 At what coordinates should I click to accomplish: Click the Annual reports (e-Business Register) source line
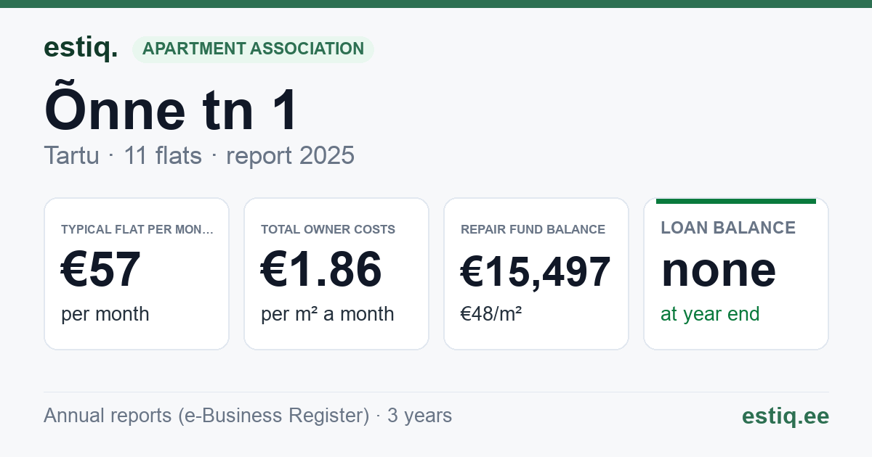coord(248,416)
